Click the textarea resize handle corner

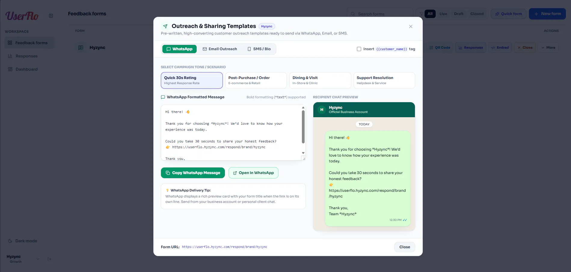(x=304, y=158)
